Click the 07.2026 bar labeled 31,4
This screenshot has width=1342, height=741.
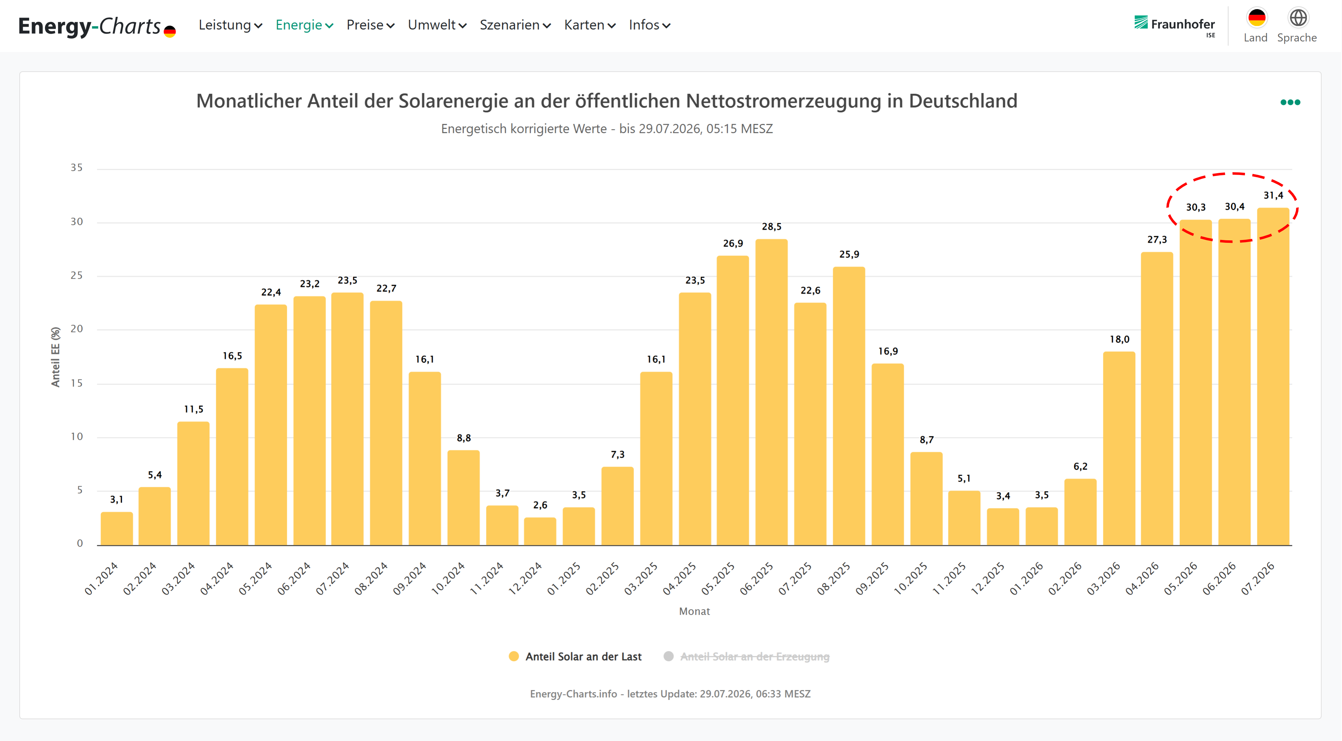(x=1273, y=377)
